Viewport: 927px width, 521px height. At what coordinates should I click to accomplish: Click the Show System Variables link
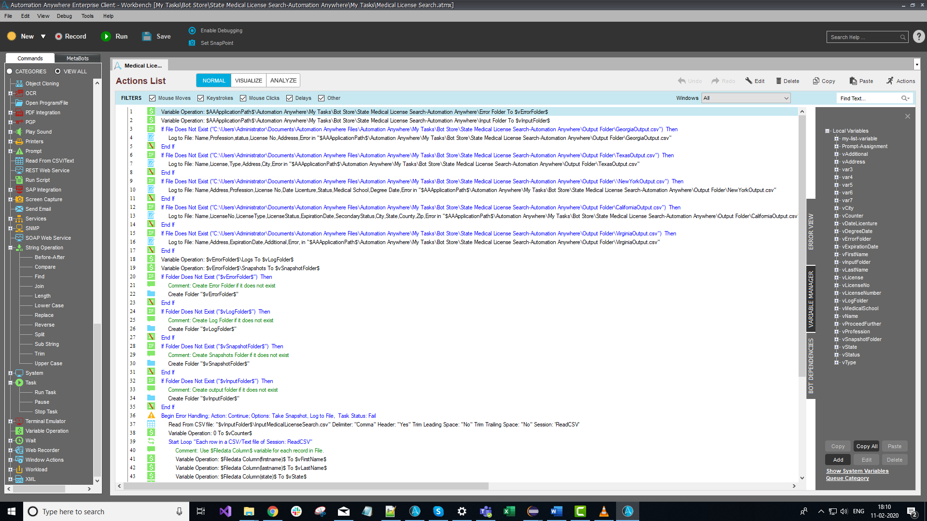pyautogui.click(x=857, y=471)
